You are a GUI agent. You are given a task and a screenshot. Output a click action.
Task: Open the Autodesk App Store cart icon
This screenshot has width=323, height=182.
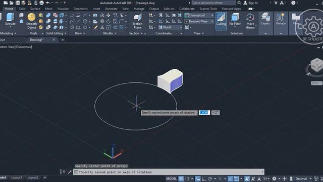(x=276, y=3)
